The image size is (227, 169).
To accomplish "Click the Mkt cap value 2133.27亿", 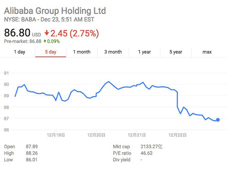I will tap(151, 147).
